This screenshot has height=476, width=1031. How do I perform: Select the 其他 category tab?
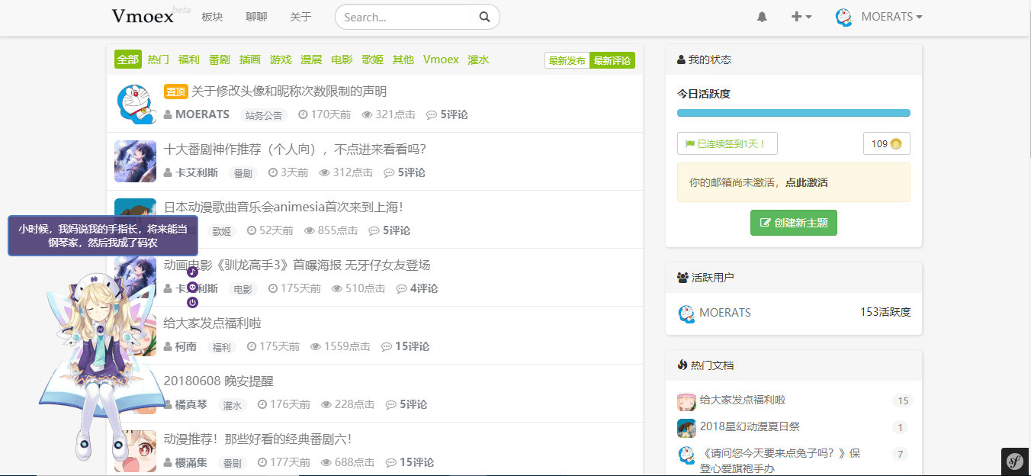click(x=403, y=59)
